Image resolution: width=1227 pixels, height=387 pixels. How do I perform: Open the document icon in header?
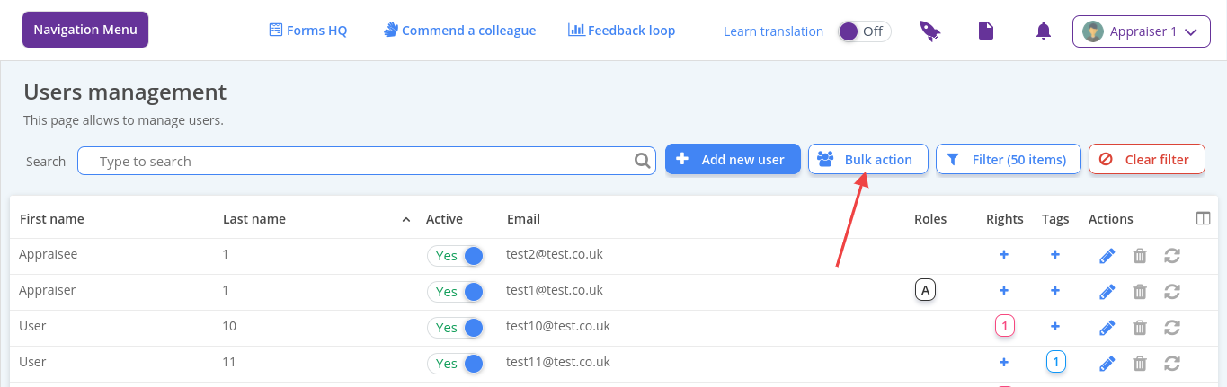[x=986, y=31]
